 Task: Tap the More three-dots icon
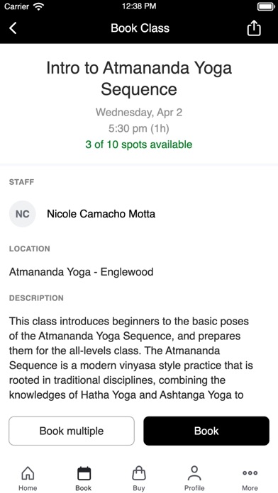coord(250,473)
